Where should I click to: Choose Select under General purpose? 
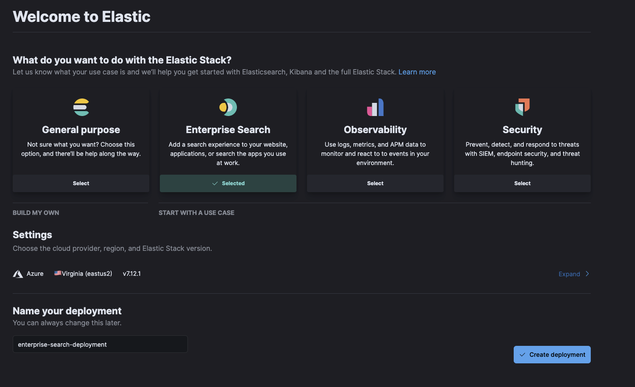(81, 183)
